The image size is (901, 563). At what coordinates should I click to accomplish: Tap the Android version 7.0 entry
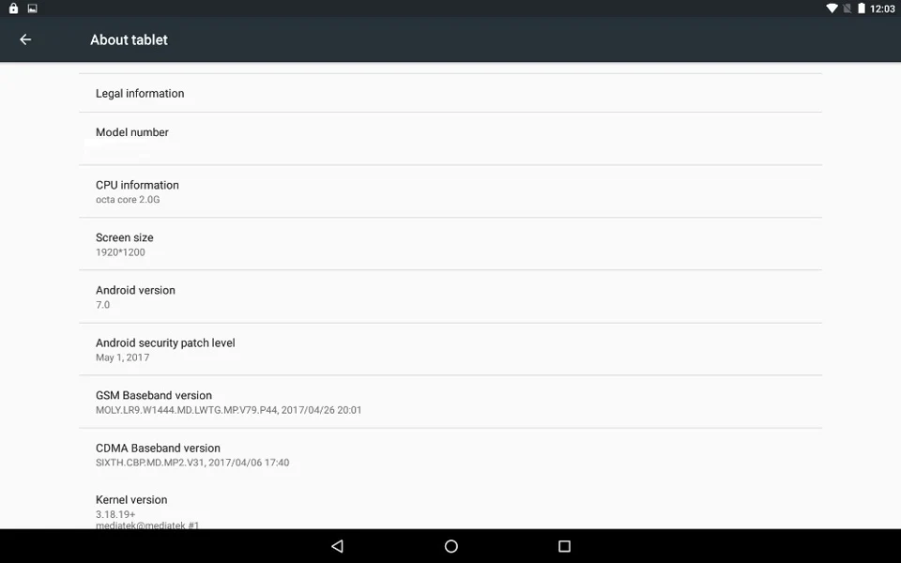pos(450,297)
